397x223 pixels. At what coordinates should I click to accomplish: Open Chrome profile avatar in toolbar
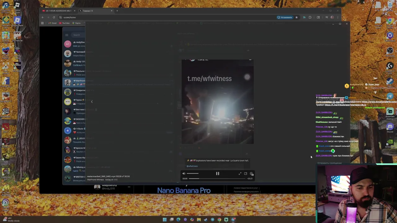coord(332,17)
